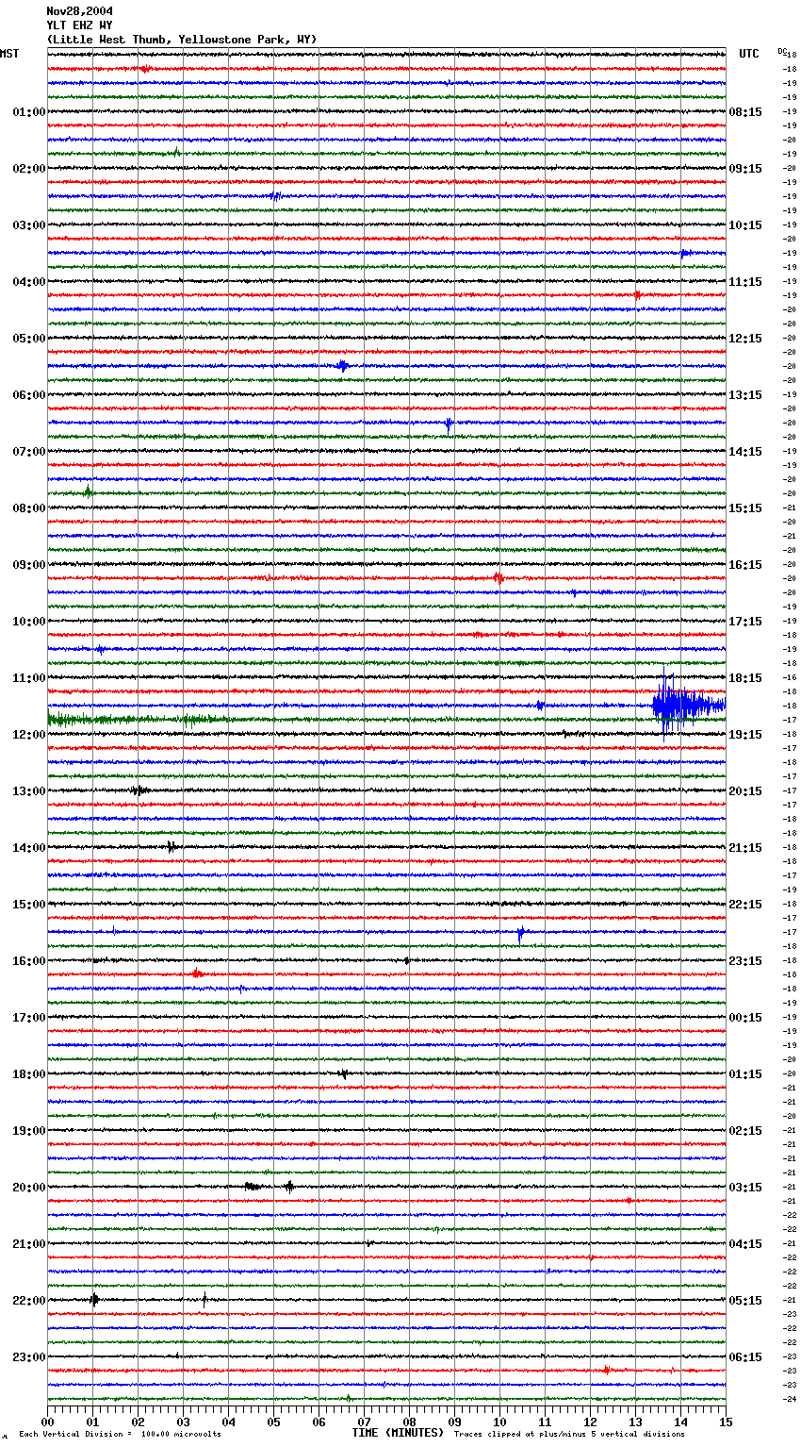The height and width of the screenshot is (1447, 801).
Task: Click the 23:00 MST time label
Action: 28,1357
